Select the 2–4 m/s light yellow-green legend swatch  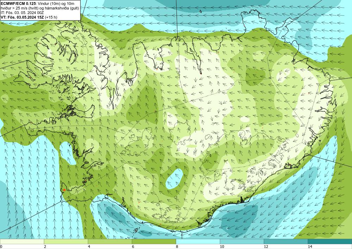click(66, 242)
